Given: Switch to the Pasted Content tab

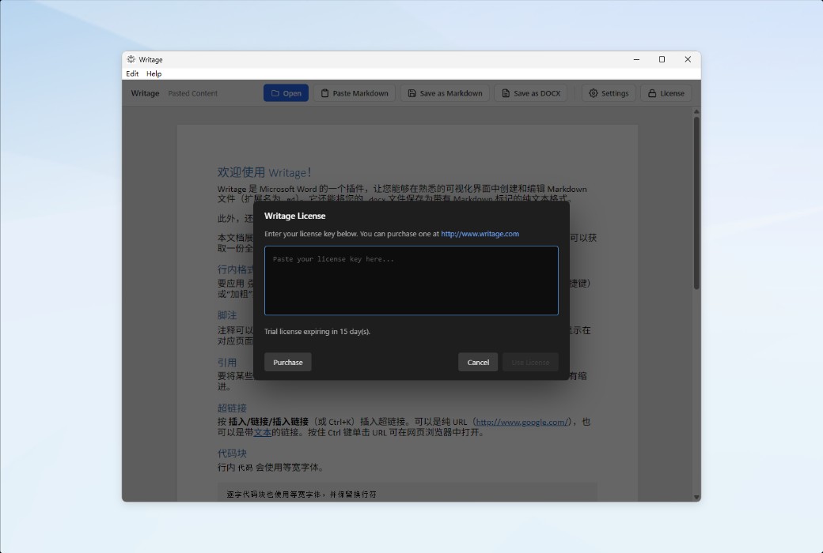Looking at the screenshot, I should point(192,92).
